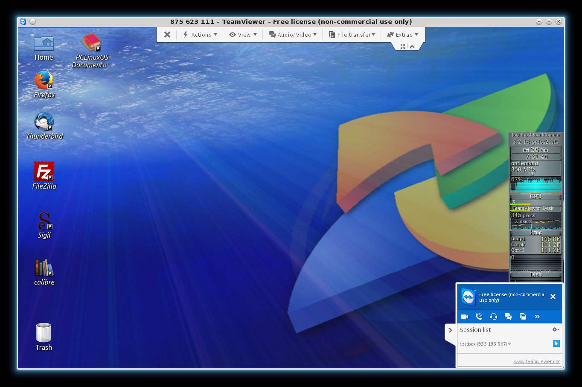Click the 'localhost.localdomain' hostname label
This screenshot has height=387, width=582.
(535, 135)
